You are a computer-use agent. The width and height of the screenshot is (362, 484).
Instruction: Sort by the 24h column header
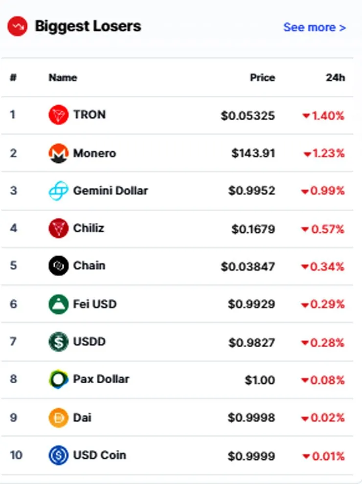[335, 77]
